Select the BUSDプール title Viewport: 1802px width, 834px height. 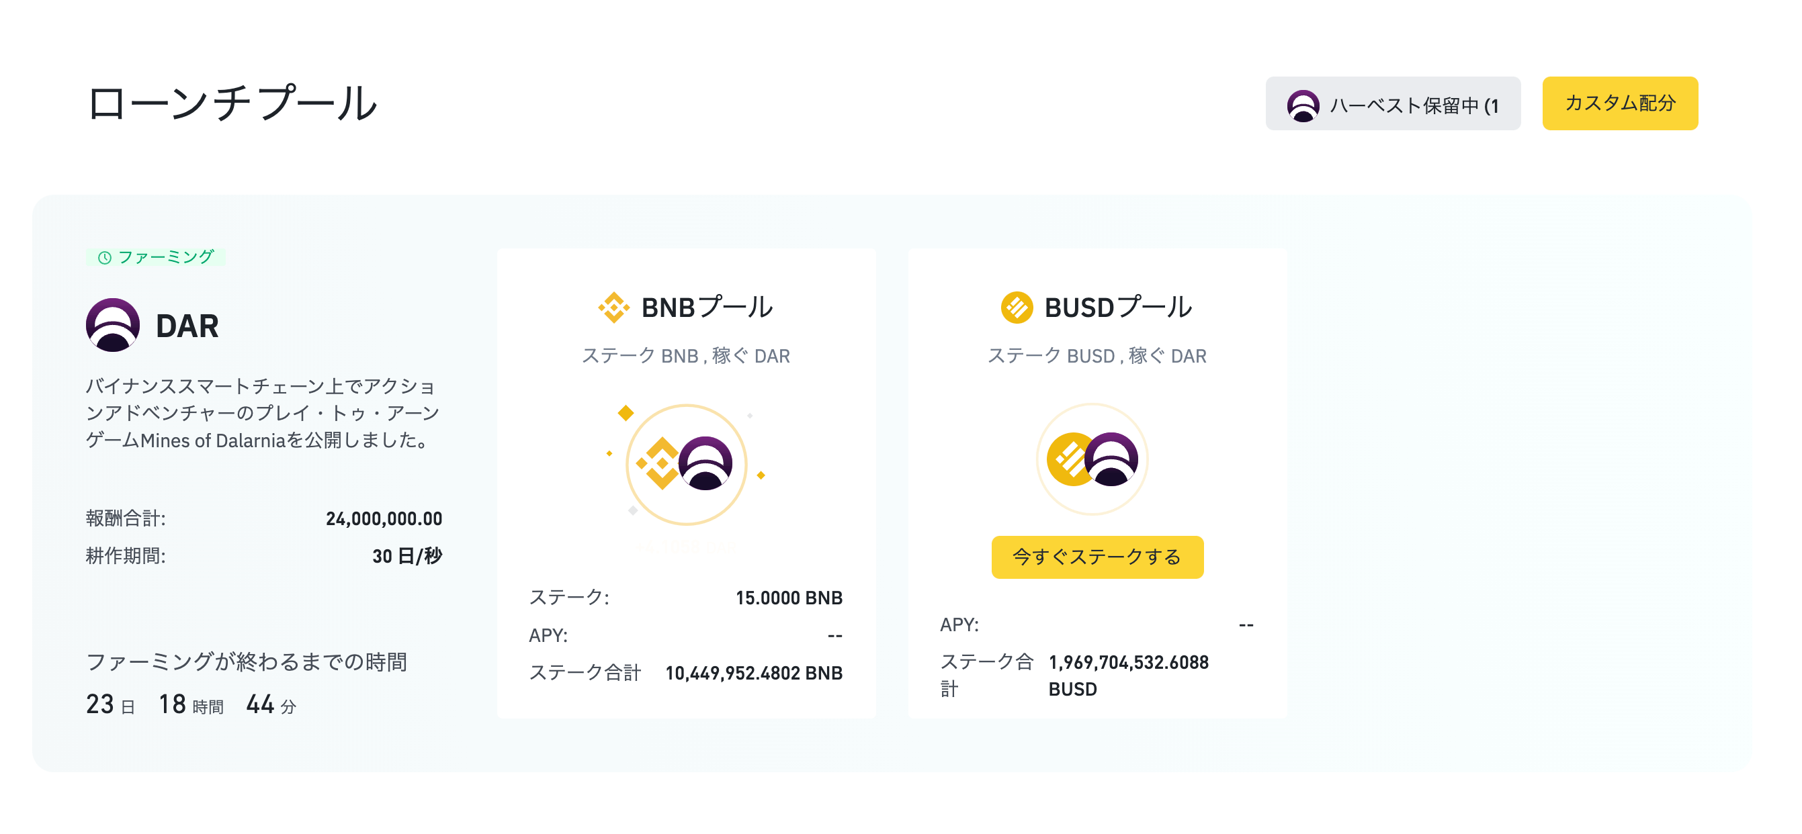click(1118, 308)
